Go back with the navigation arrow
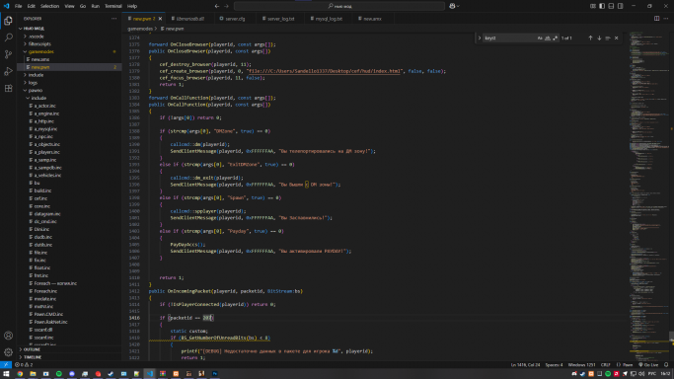Image resolution: width=674 pixels, height=379 pixels. (217, 6)
